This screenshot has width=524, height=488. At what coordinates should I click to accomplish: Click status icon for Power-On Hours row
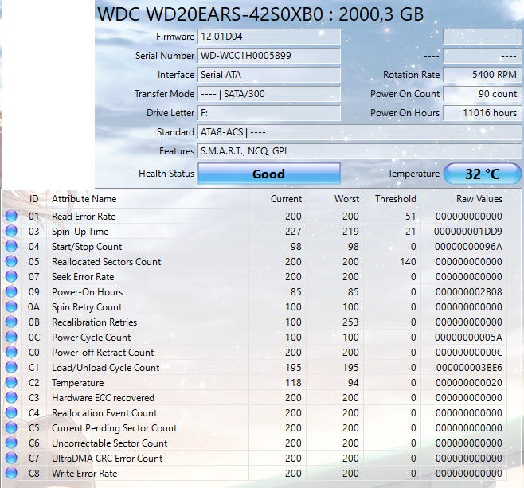[x=11, y=291]
